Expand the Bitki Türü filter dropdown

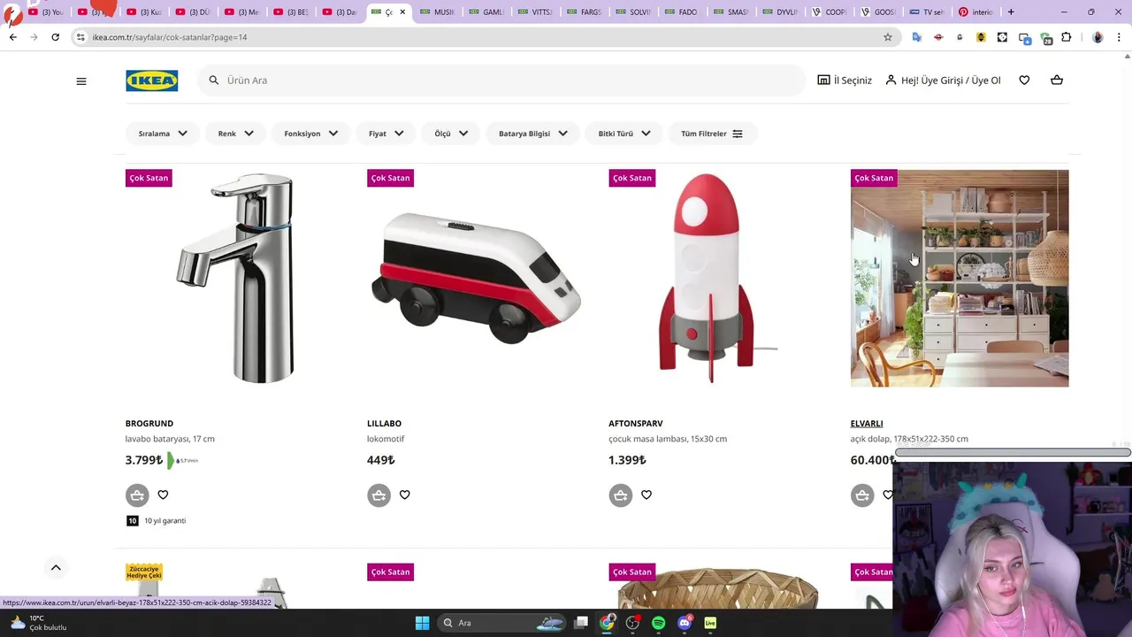[624, 134]
